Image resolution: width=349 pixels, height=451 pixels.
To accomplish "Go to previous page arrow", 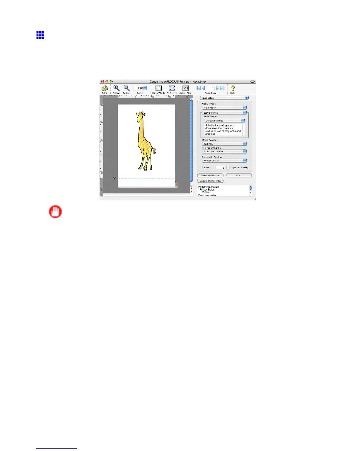I will [x=203, y=88].
